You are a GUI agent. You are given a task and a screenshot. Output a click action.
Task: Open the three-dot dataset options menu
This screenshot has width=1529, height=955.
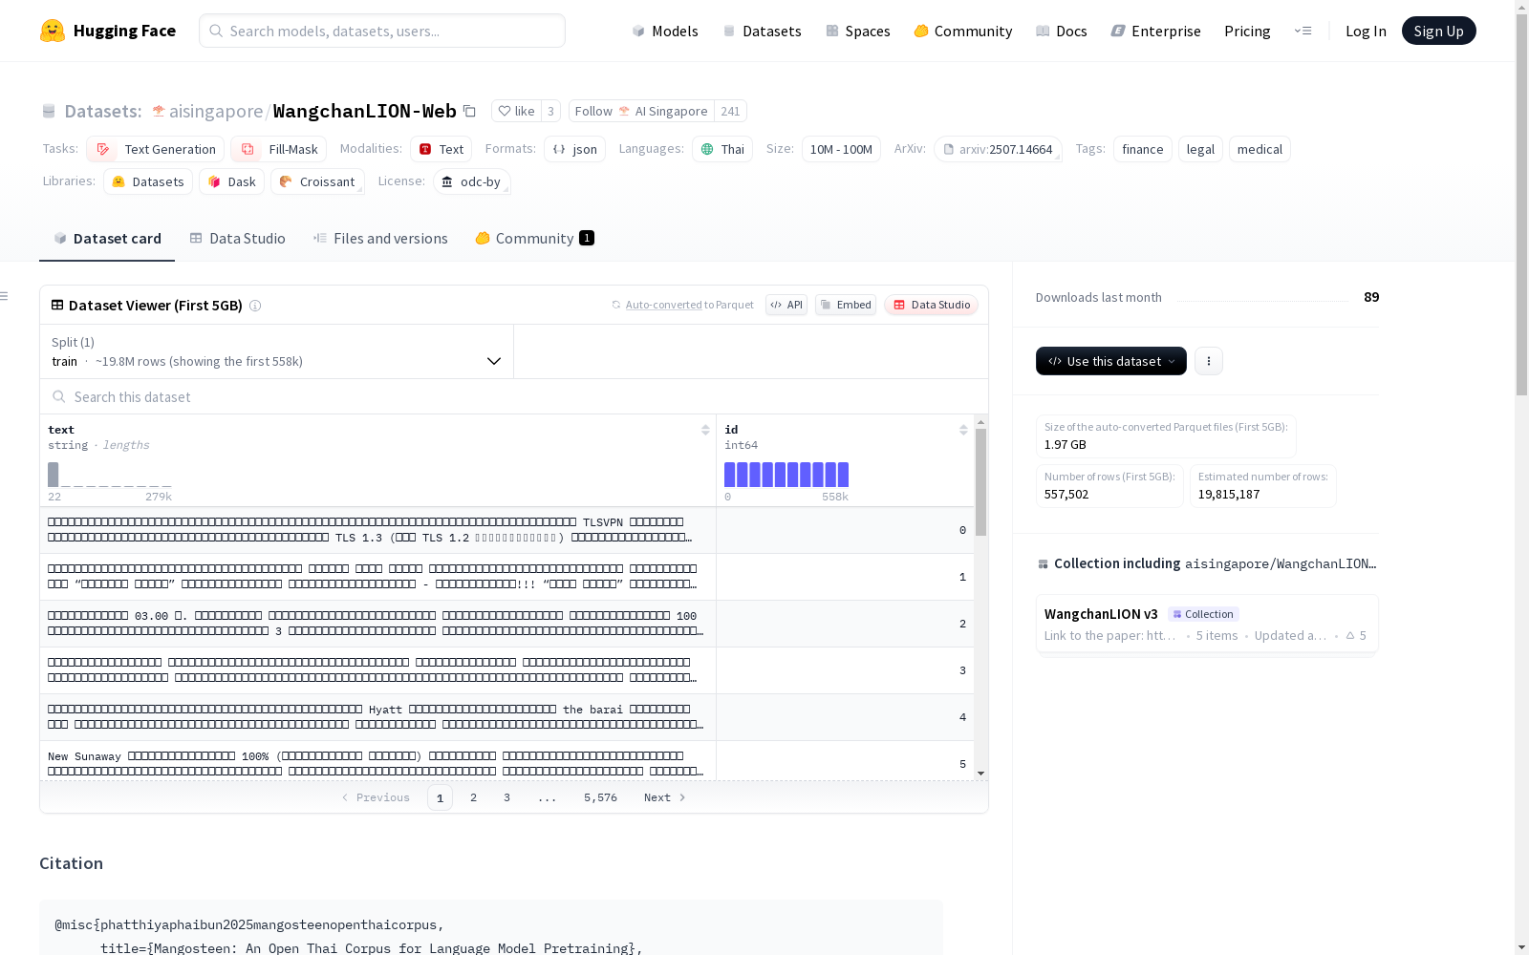click(x=1209, y=361)
